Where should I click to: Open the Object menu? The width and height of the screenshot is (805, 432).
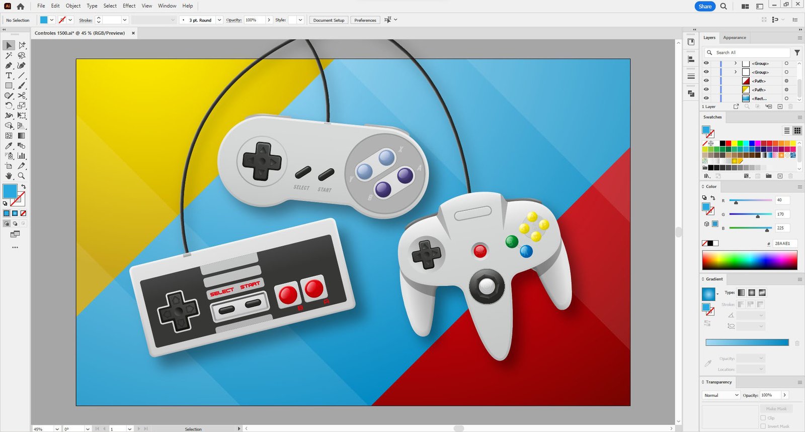point(73,6)
